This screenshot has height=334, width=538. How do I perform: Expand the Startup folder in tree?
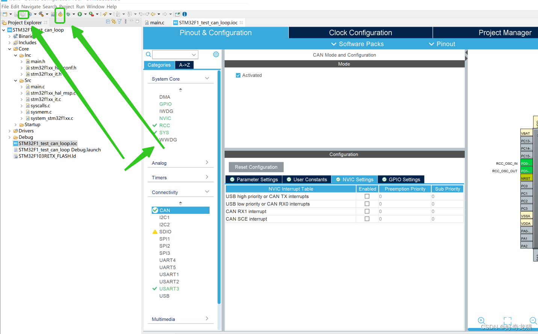tap(15, 125)
